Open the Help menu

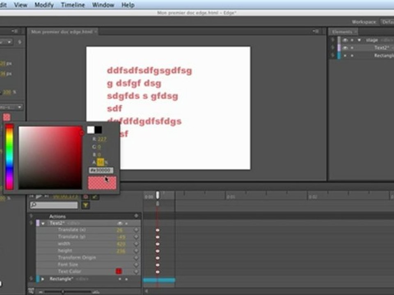[x=128, y=5]
